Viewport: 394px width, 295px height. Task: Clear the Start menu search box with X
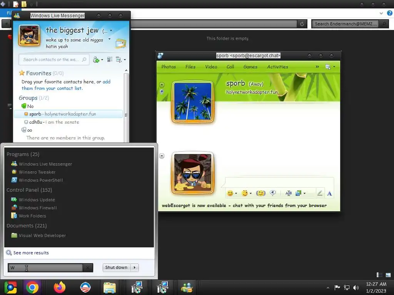pos(88,268)
